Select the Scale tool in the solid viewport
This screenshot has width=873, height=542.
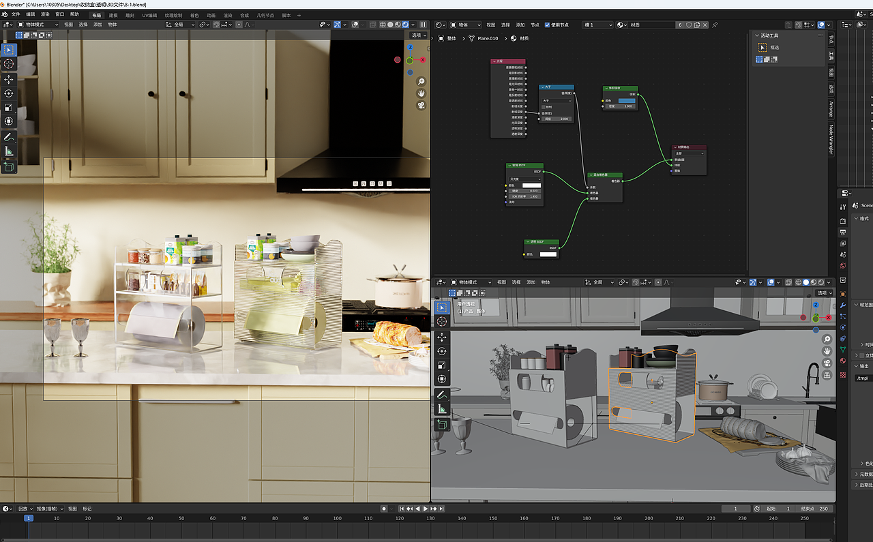pyautogui.click(x=442, y=365)
